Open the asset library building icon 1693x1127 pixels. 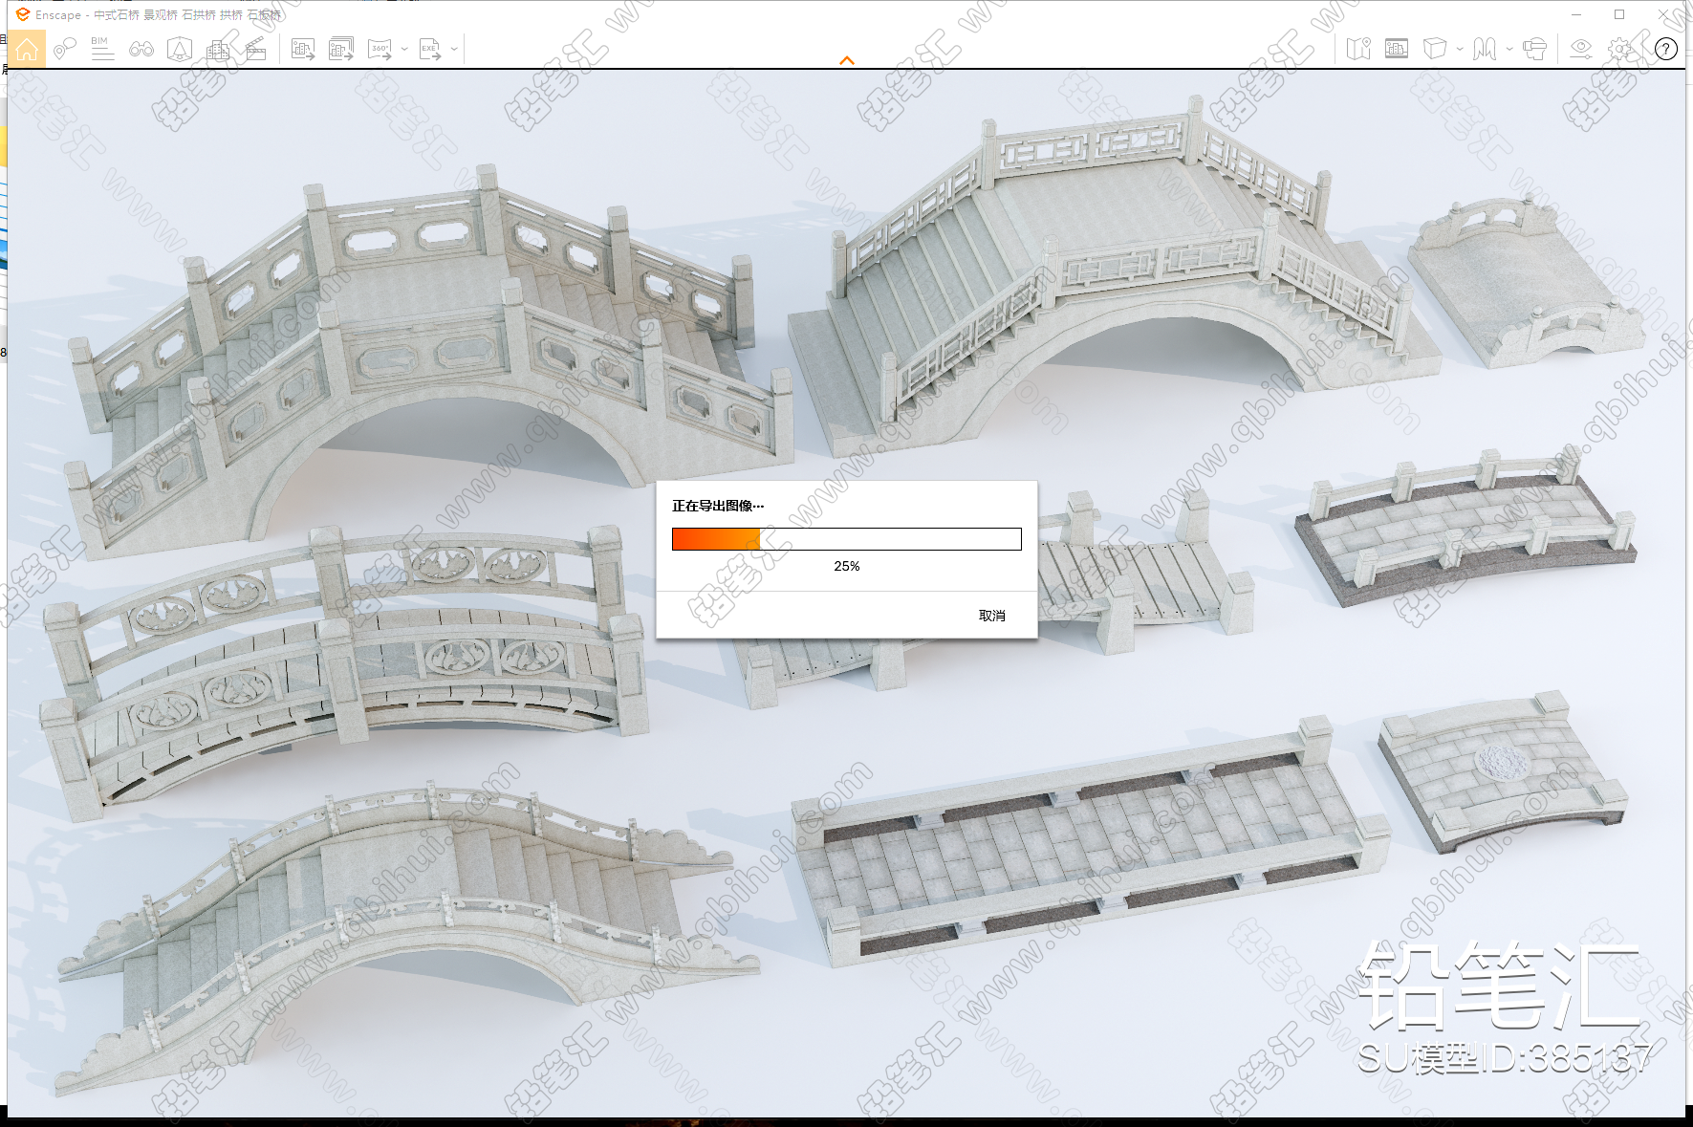218,49
